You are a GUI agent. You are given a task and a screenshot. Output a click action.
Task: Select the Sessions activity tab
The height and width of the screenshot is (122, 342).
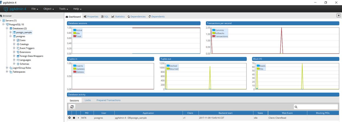(x=74, y=100)
